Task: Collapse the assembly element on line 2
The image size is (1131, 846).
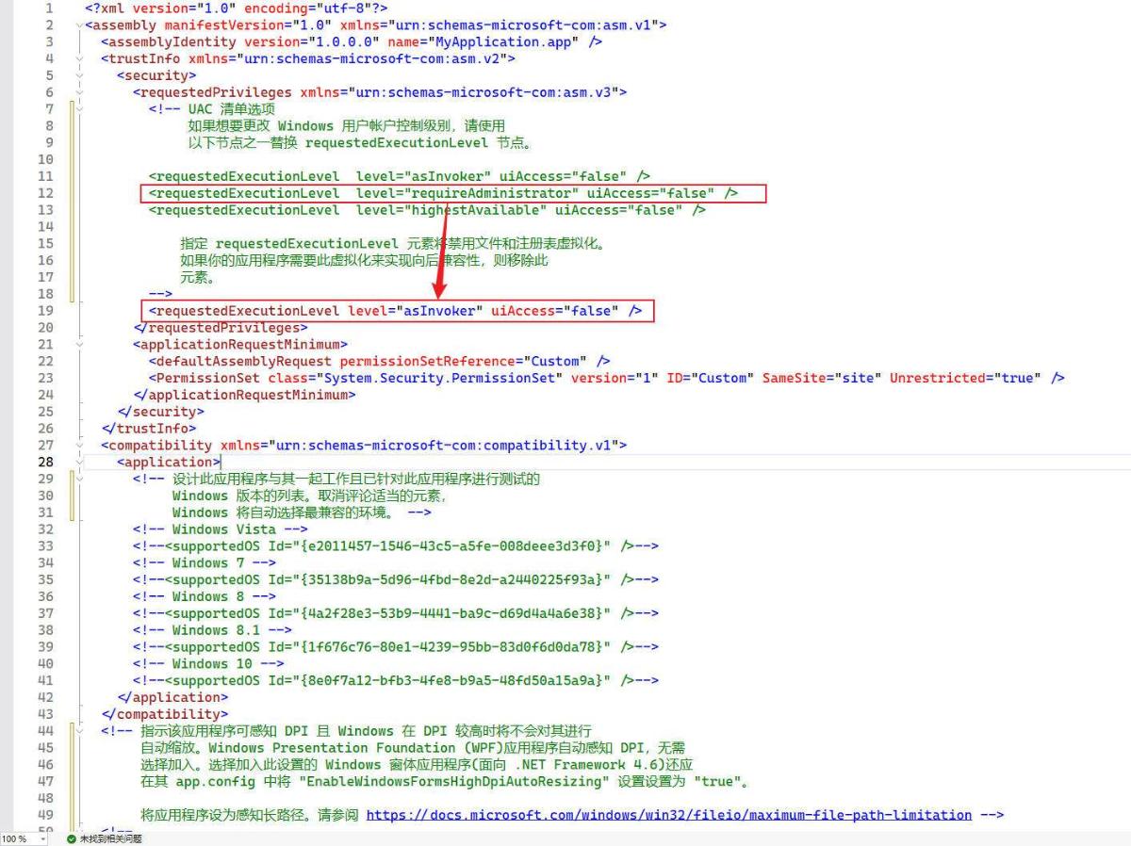Action: (77, 25)
